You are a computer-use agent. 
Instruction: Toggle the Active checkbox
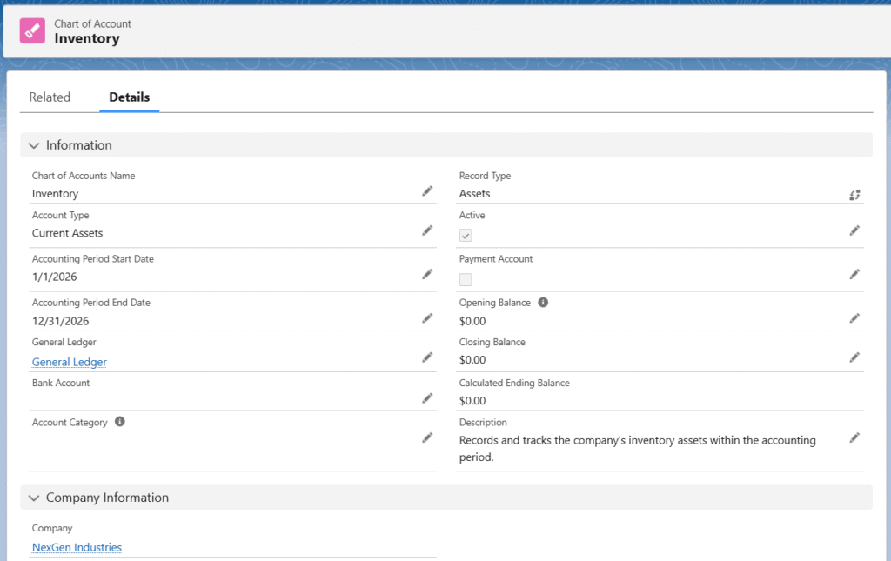[466, 236]
